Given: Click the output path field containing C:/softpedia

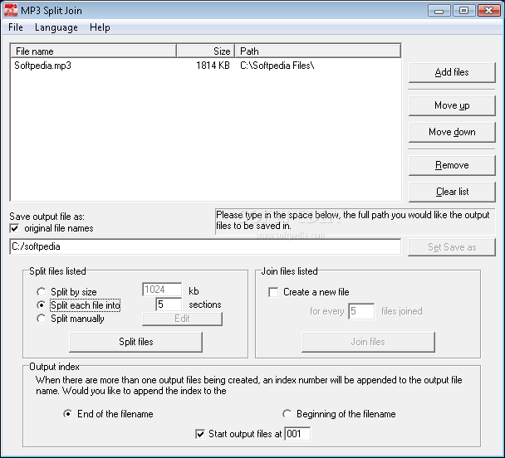Looking at the screenshot, I should pyautogui.click(x=205, y=246).
